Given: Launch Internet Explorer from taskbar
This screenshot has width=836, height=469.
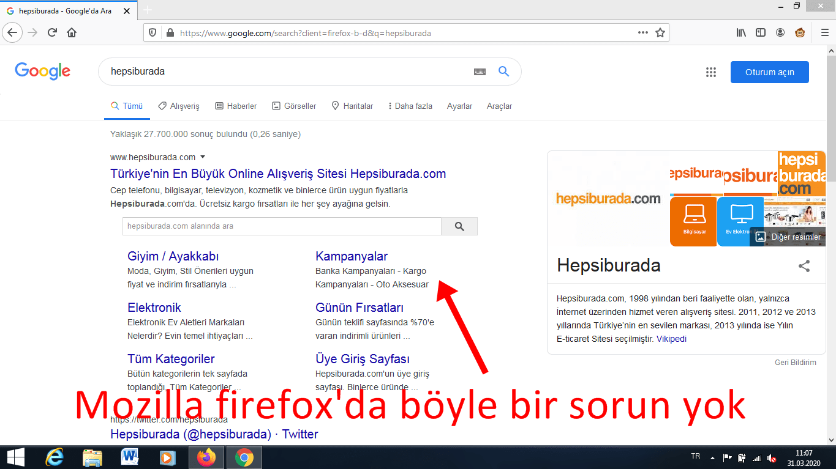Looking at the screenshot, I should click(54, 457).
